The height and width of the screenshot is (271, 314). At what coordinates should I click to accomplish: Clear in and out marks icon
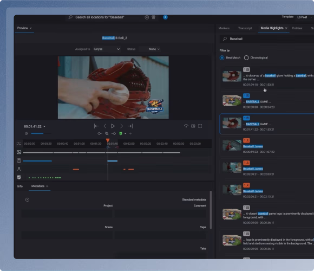[x=107, y=133]
